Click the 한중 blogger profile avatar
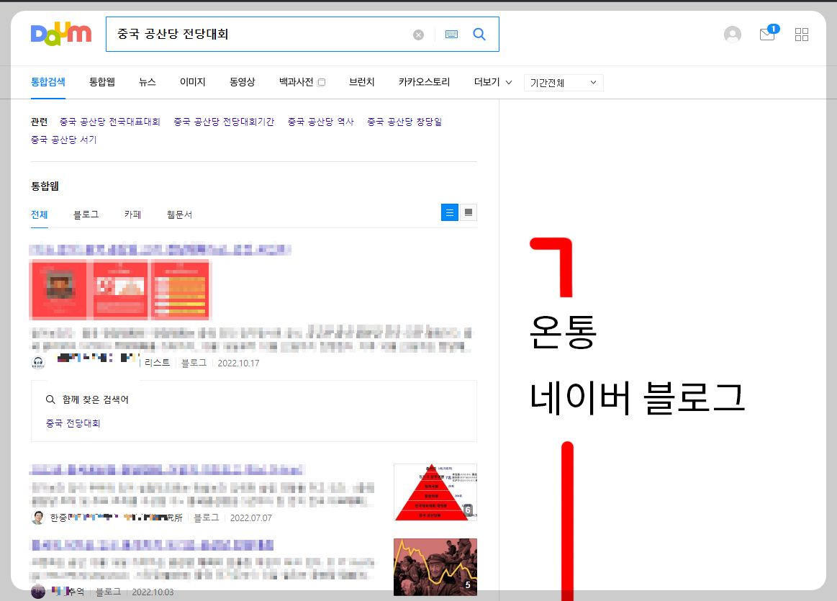837x601 pixels. pos(38,518)
